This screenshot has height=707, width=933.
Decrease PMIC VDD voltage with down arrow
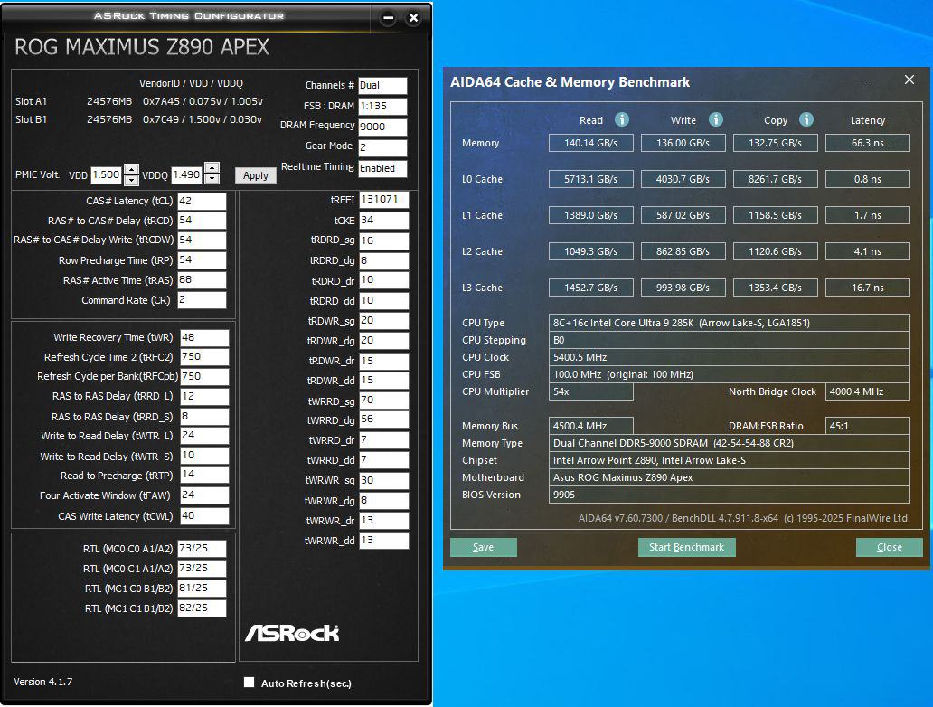coord(131,180)
